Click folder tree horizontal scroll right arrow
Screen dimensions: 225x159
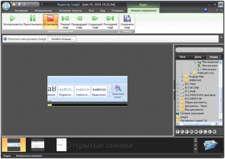[x=216, y=124]
